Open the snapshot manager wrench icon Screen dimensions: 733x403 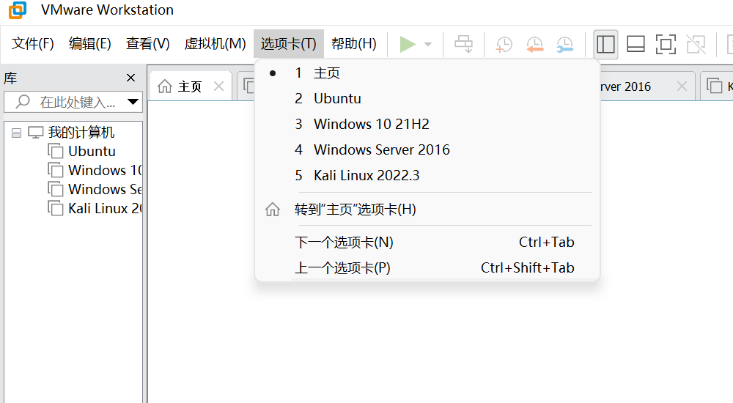pyautogui.click(x=564, y=44)
